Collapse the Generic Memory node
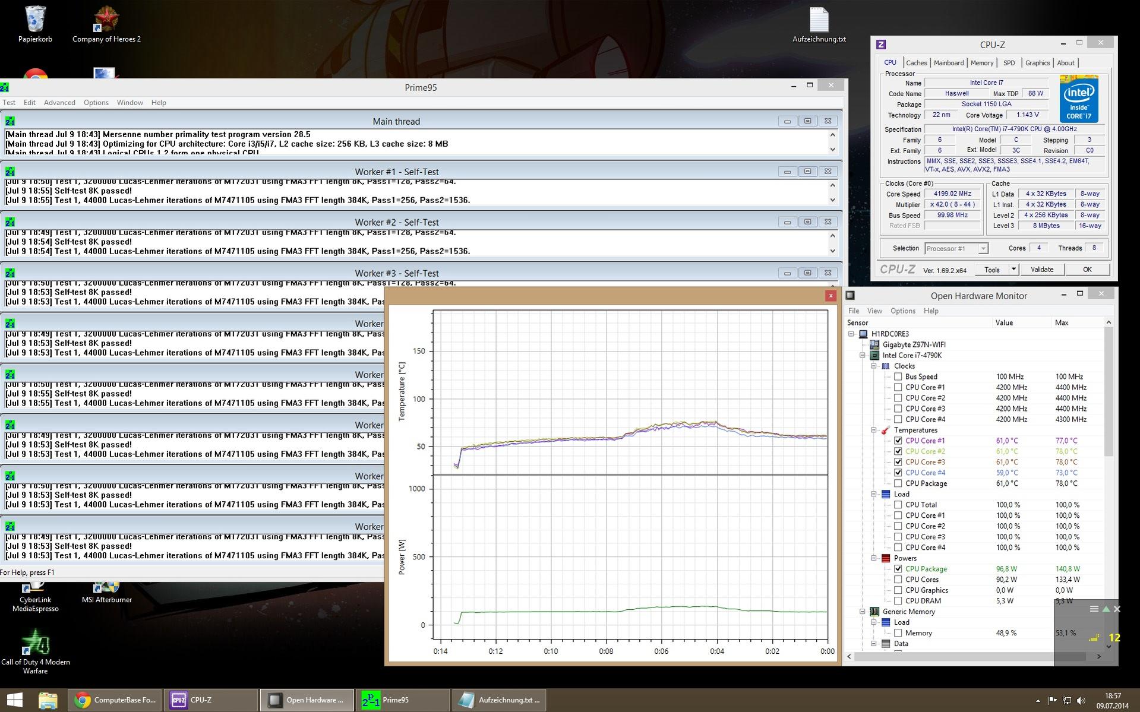 click(863, 612)
